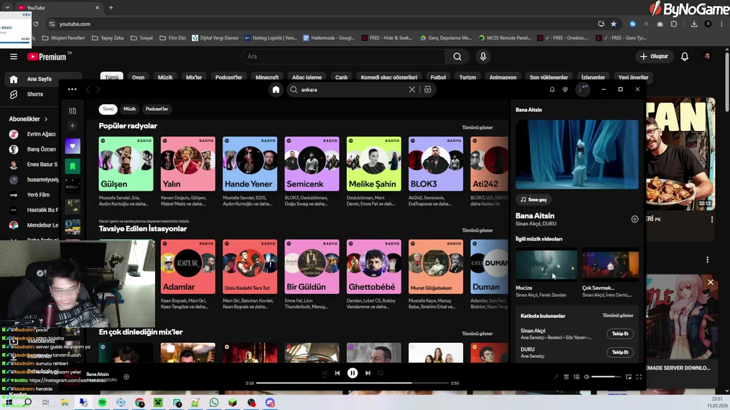Skip to next track
Screen dimensions: 730x410
tap(368, 373)
